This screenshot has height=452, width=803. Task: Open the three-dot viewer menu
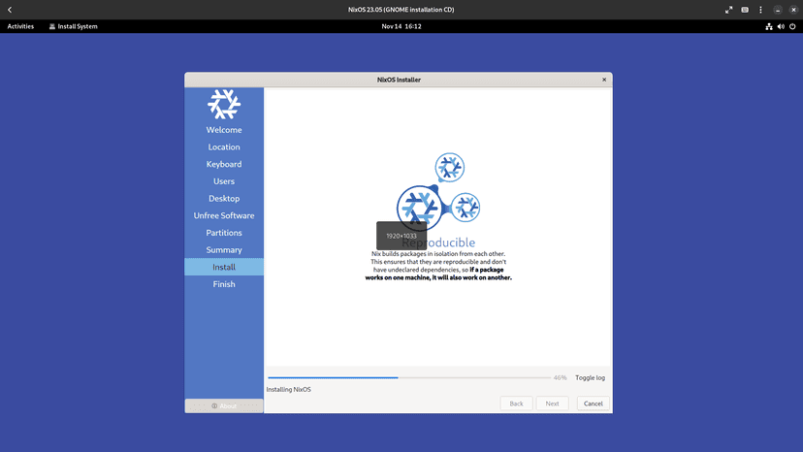760,10
